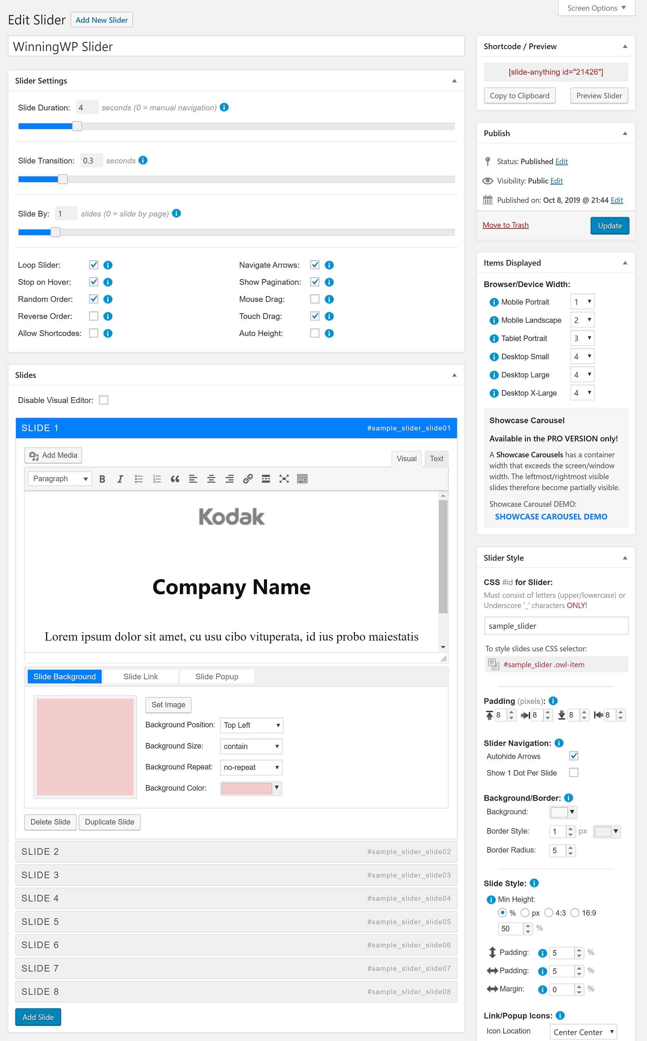Open Background Position dropdown
The image size is (647, 1041).
(252, 725)
